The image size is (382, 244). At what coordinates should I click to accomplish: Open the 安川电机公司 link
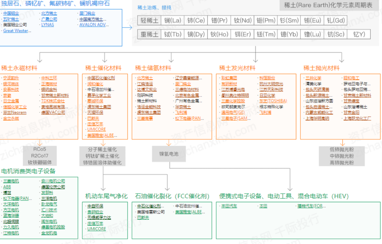click(53, 181)
